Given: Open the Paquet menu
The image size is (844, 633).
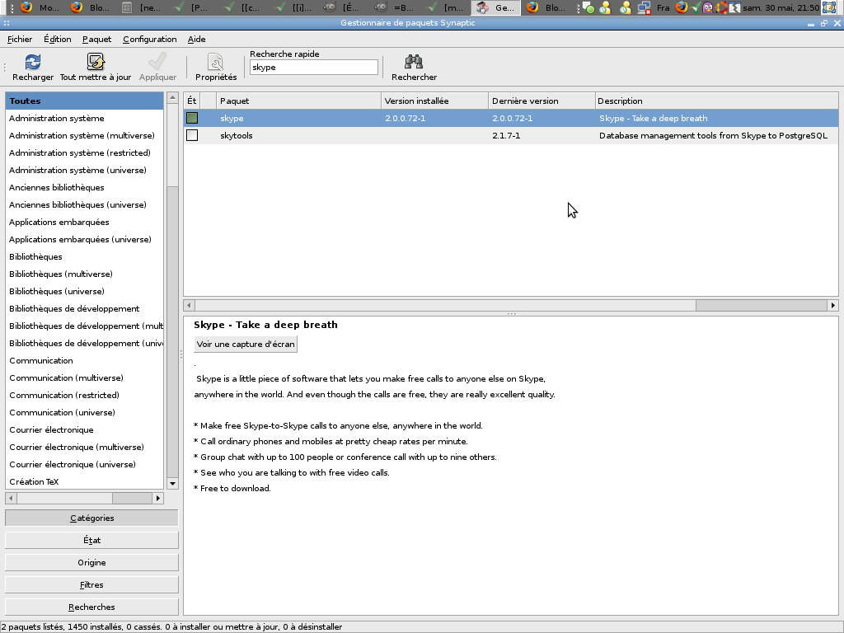Looking at the screenshot, I should click(97, 39).
